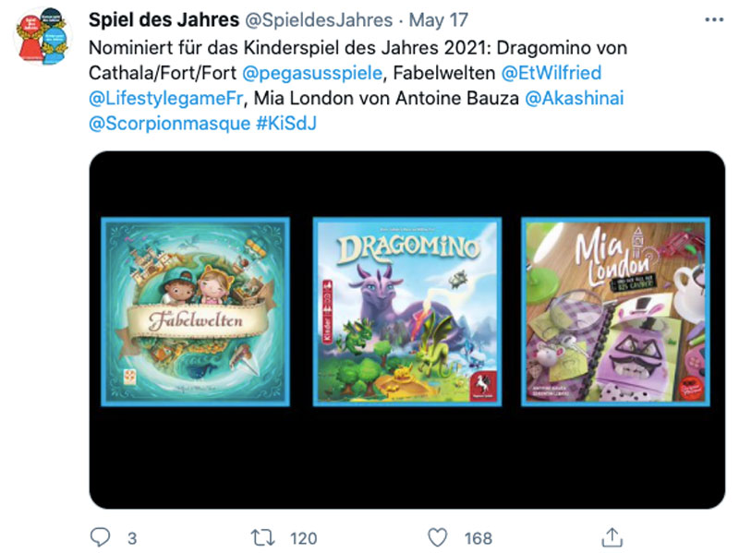This screenshot has height=553, width=739.
Task: Click the Spiel des Jahres display name
Action: click(164, 20)
